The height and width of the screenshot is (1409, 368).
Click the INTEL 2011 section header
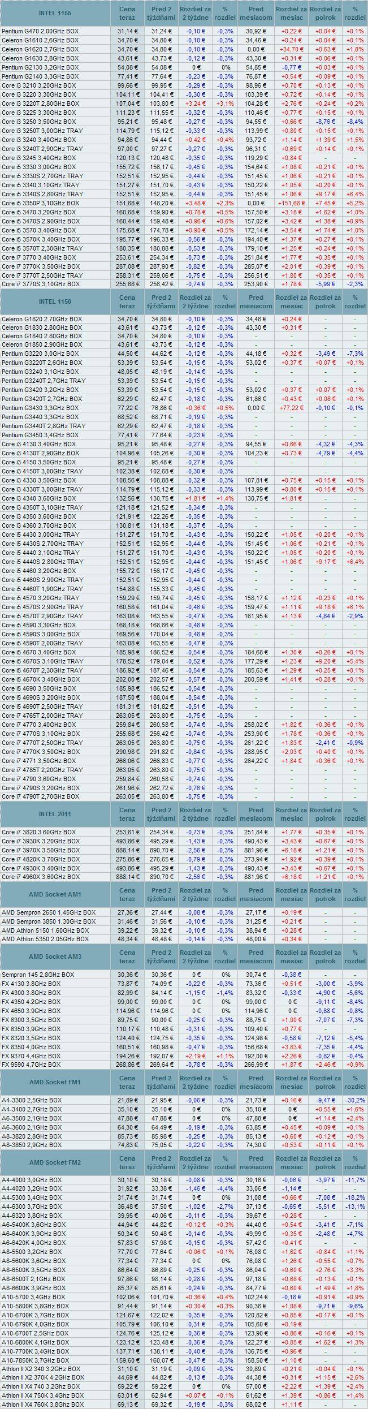(x=55, y=814)
